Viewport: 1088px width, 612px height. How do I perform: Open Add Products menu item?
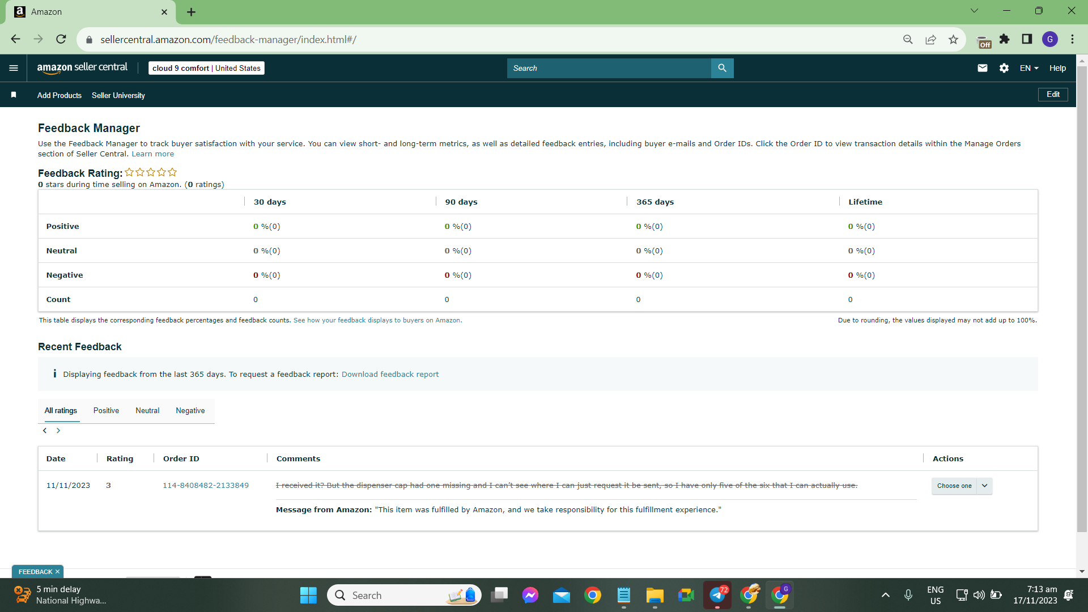[x=59, y=95]
